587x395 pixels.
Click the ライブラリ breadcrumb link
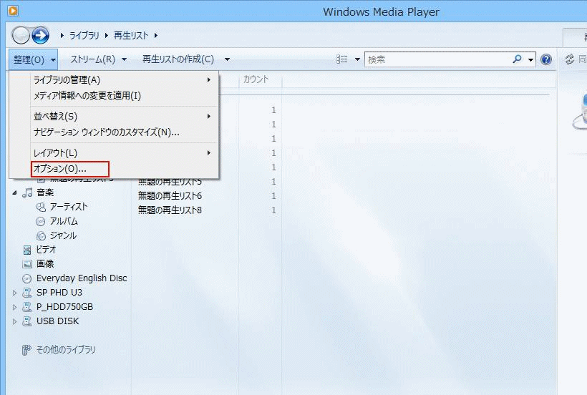84,36
